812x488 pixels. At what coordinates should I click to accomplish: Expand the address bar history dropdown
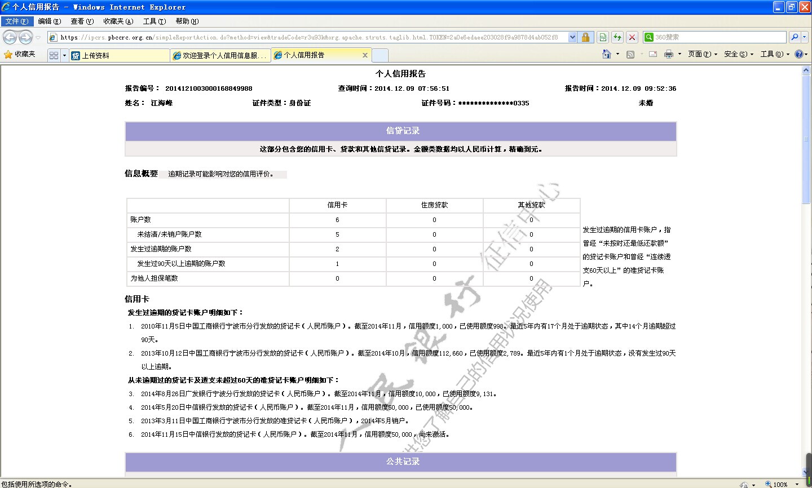572,37
